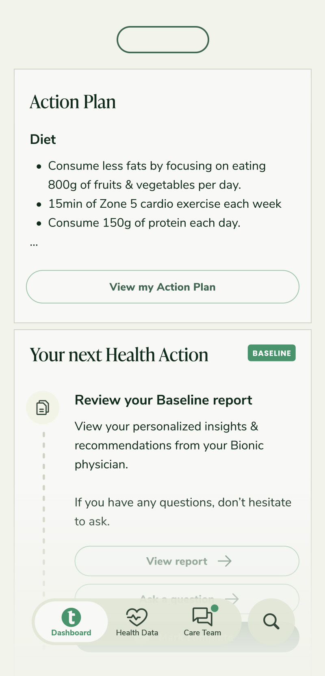The width and height of the screenshot is (325, 676).
Task: Go to the Care Team tab label
Action: (202, 633)
